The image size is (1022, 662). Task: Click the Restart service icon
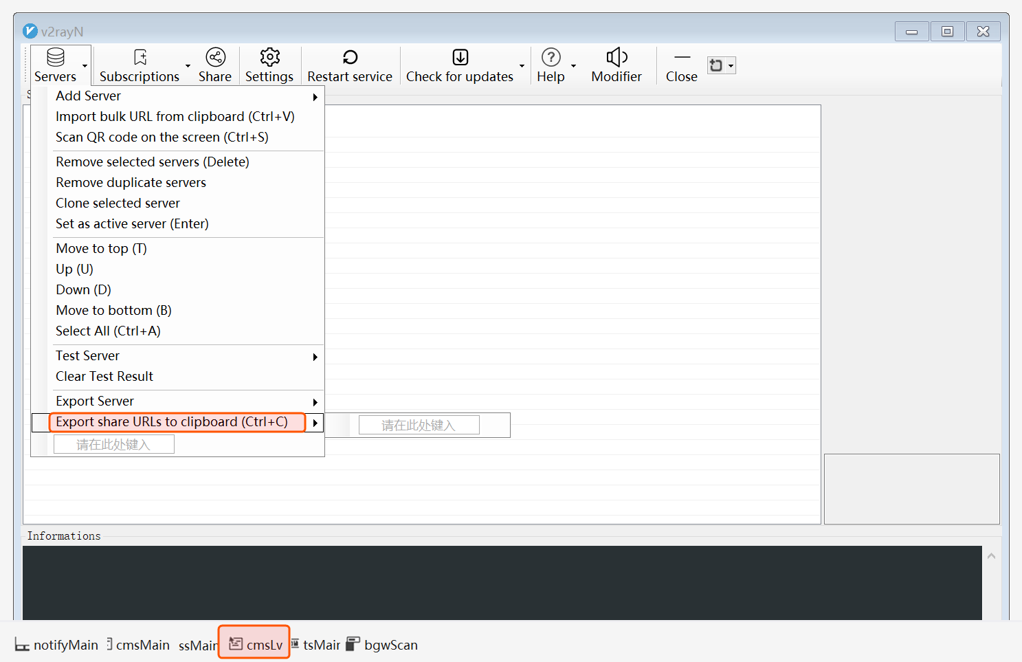coord(350,57)
